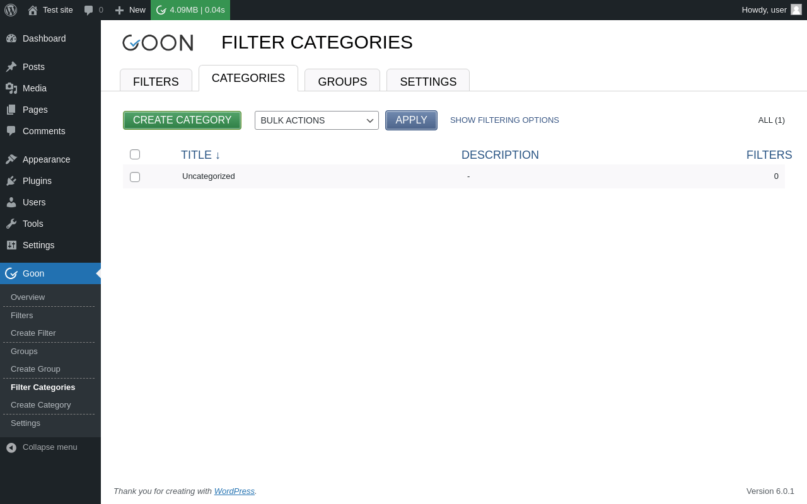Sort by the Description column header

[500, 155]
